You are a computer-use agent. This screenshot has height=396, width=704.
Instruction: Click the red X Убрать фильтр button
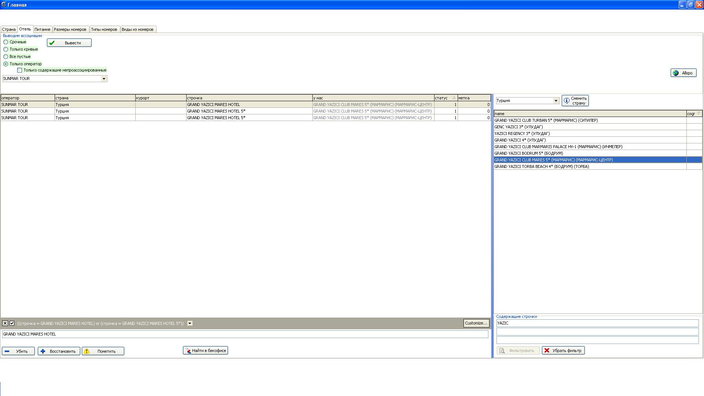pos(563,351)
